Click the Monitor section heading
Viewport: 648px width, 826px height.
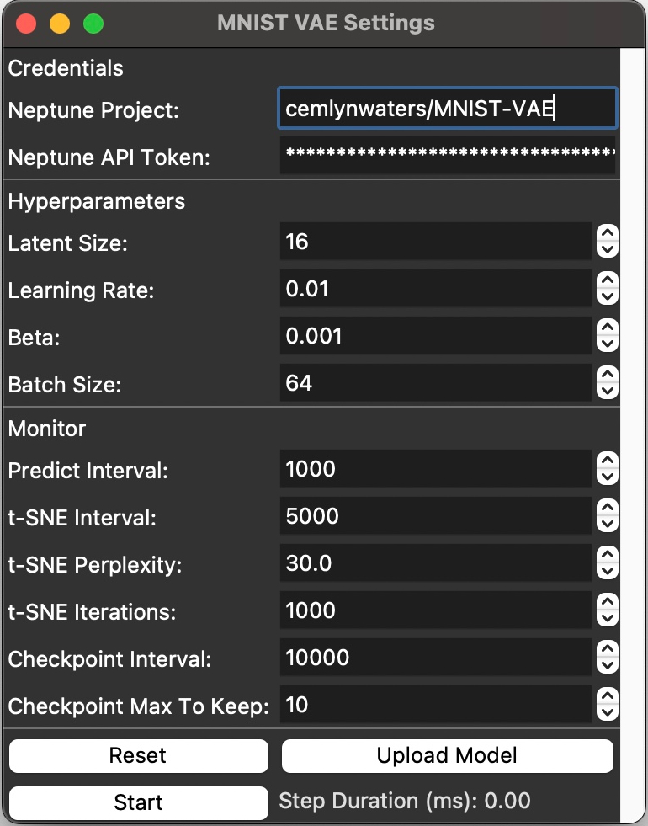coord(47,429)
